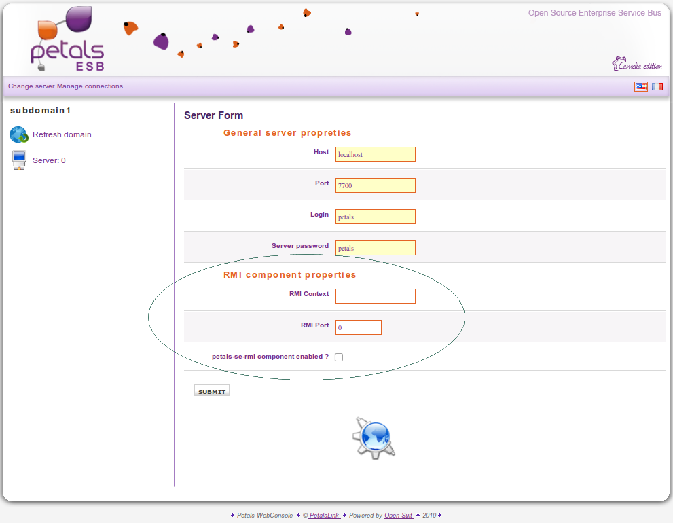Switch language to French flag
Viewport: 673px width, 523px height.
click(657, 86)
